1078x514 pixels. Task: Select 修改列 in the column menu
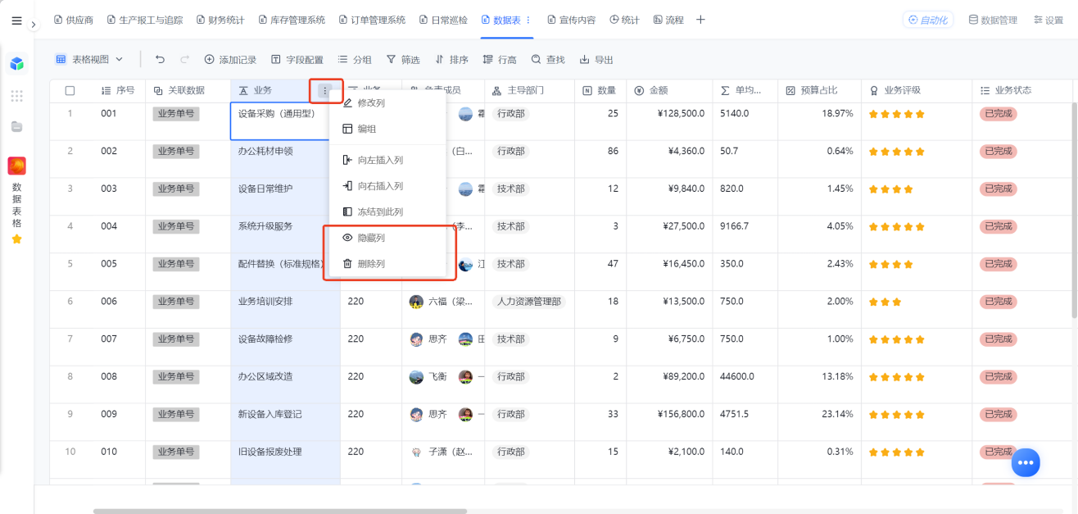click(389, 103)
